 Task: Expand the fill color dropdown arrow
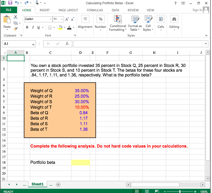(x=65, y=28)
